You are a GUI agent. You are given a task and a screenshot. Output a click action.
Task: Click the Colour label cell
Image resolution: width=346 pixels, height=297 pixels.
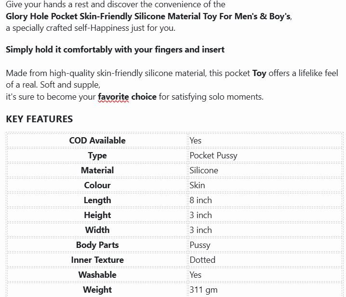97,185
